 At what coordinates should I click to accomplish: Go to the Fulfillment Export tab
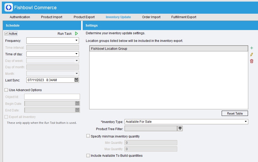(x=184, y=17)
